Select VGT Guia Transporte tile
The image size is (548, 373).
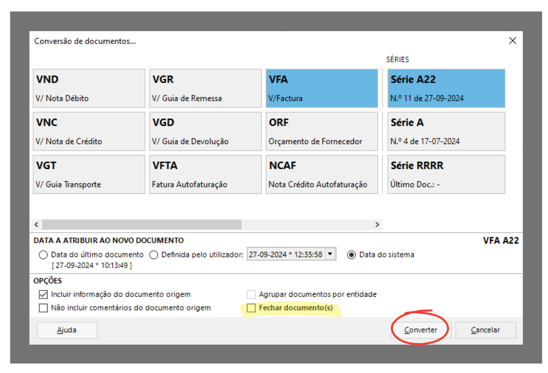pos(89,174)
